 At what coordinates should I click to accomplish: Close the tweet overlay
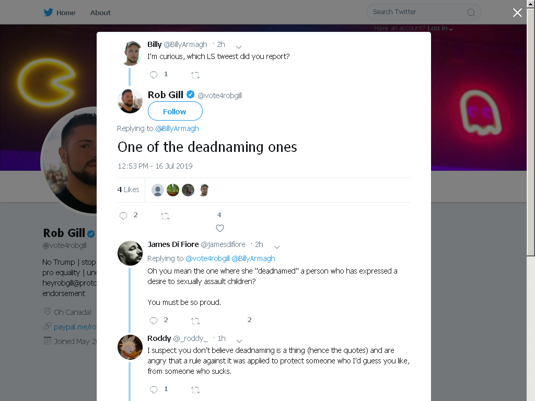click(x=517, y=13)
